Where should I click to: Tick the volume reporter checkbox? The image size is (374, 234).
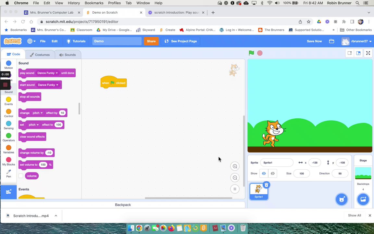(21, 176)
